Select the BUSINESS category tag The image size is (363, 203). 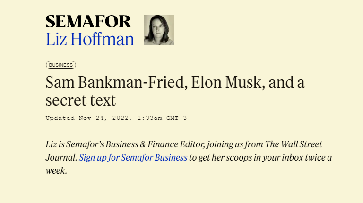coord(61,65)
